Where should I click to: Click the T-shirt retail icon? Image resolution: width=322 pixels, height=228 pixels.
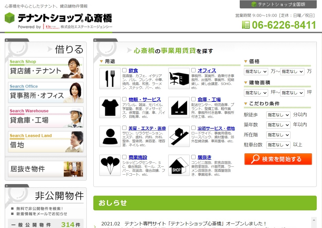click(110, 107)
